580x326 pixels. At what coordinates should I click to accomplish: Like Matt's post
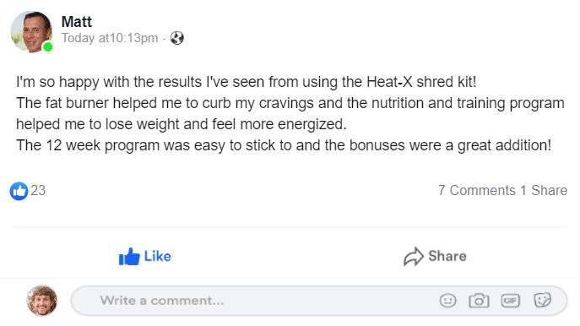point(145,257)
